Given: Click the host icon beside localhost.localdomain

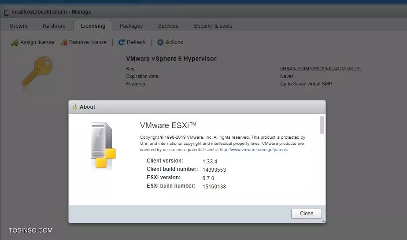Looking at the screenshot, I should pyautogui.click(x=7, y=12).
